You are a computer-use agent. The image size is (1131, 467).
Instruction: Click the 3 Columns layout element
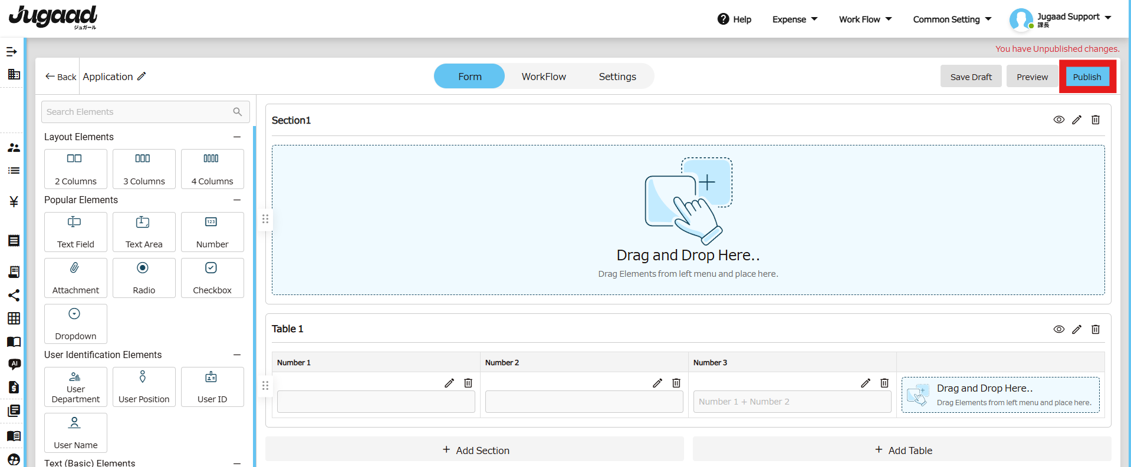pyautogui.click(x=144, y=168)
